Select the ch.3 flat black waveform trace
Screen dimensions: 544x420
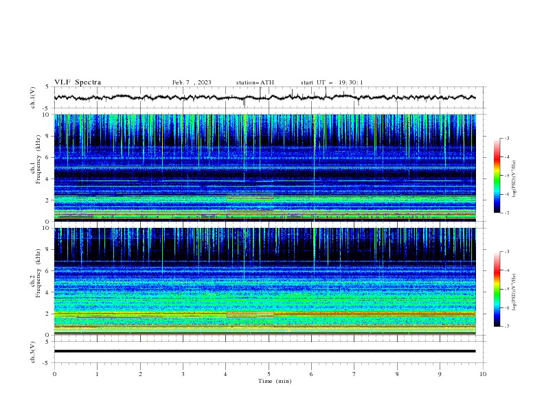tap(264, 351)
